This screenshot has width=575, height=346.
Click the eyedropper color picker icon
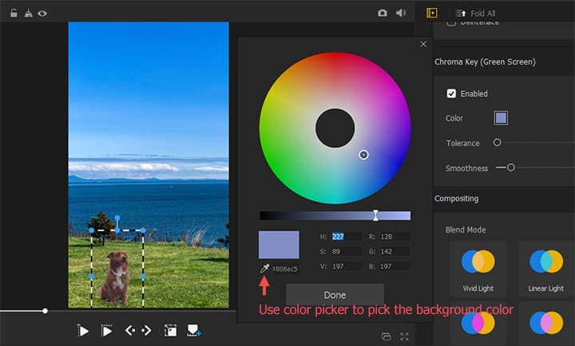point(264,268)
